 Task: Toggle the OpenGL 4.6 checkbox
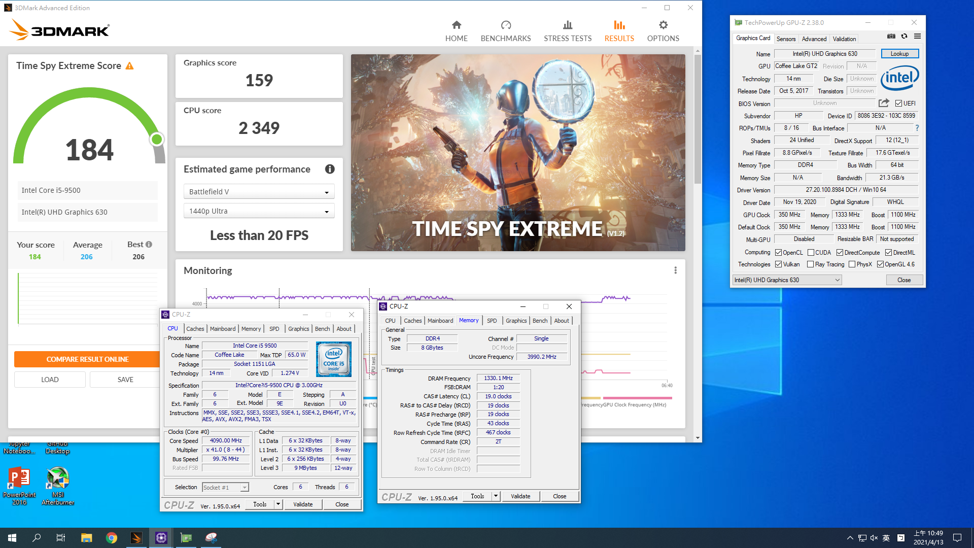pos(880,264)
